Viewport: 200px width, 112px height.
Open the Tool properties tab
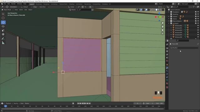click(167, 44)
